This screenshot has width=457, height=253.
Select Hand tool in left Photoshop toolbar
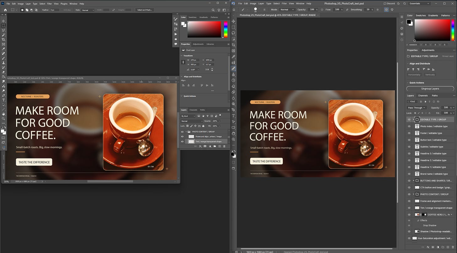click(3, 114)
